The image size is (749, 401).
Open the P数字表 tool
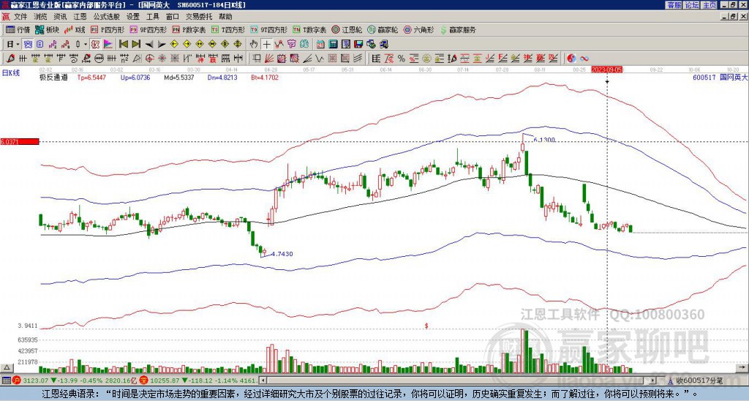189,29
